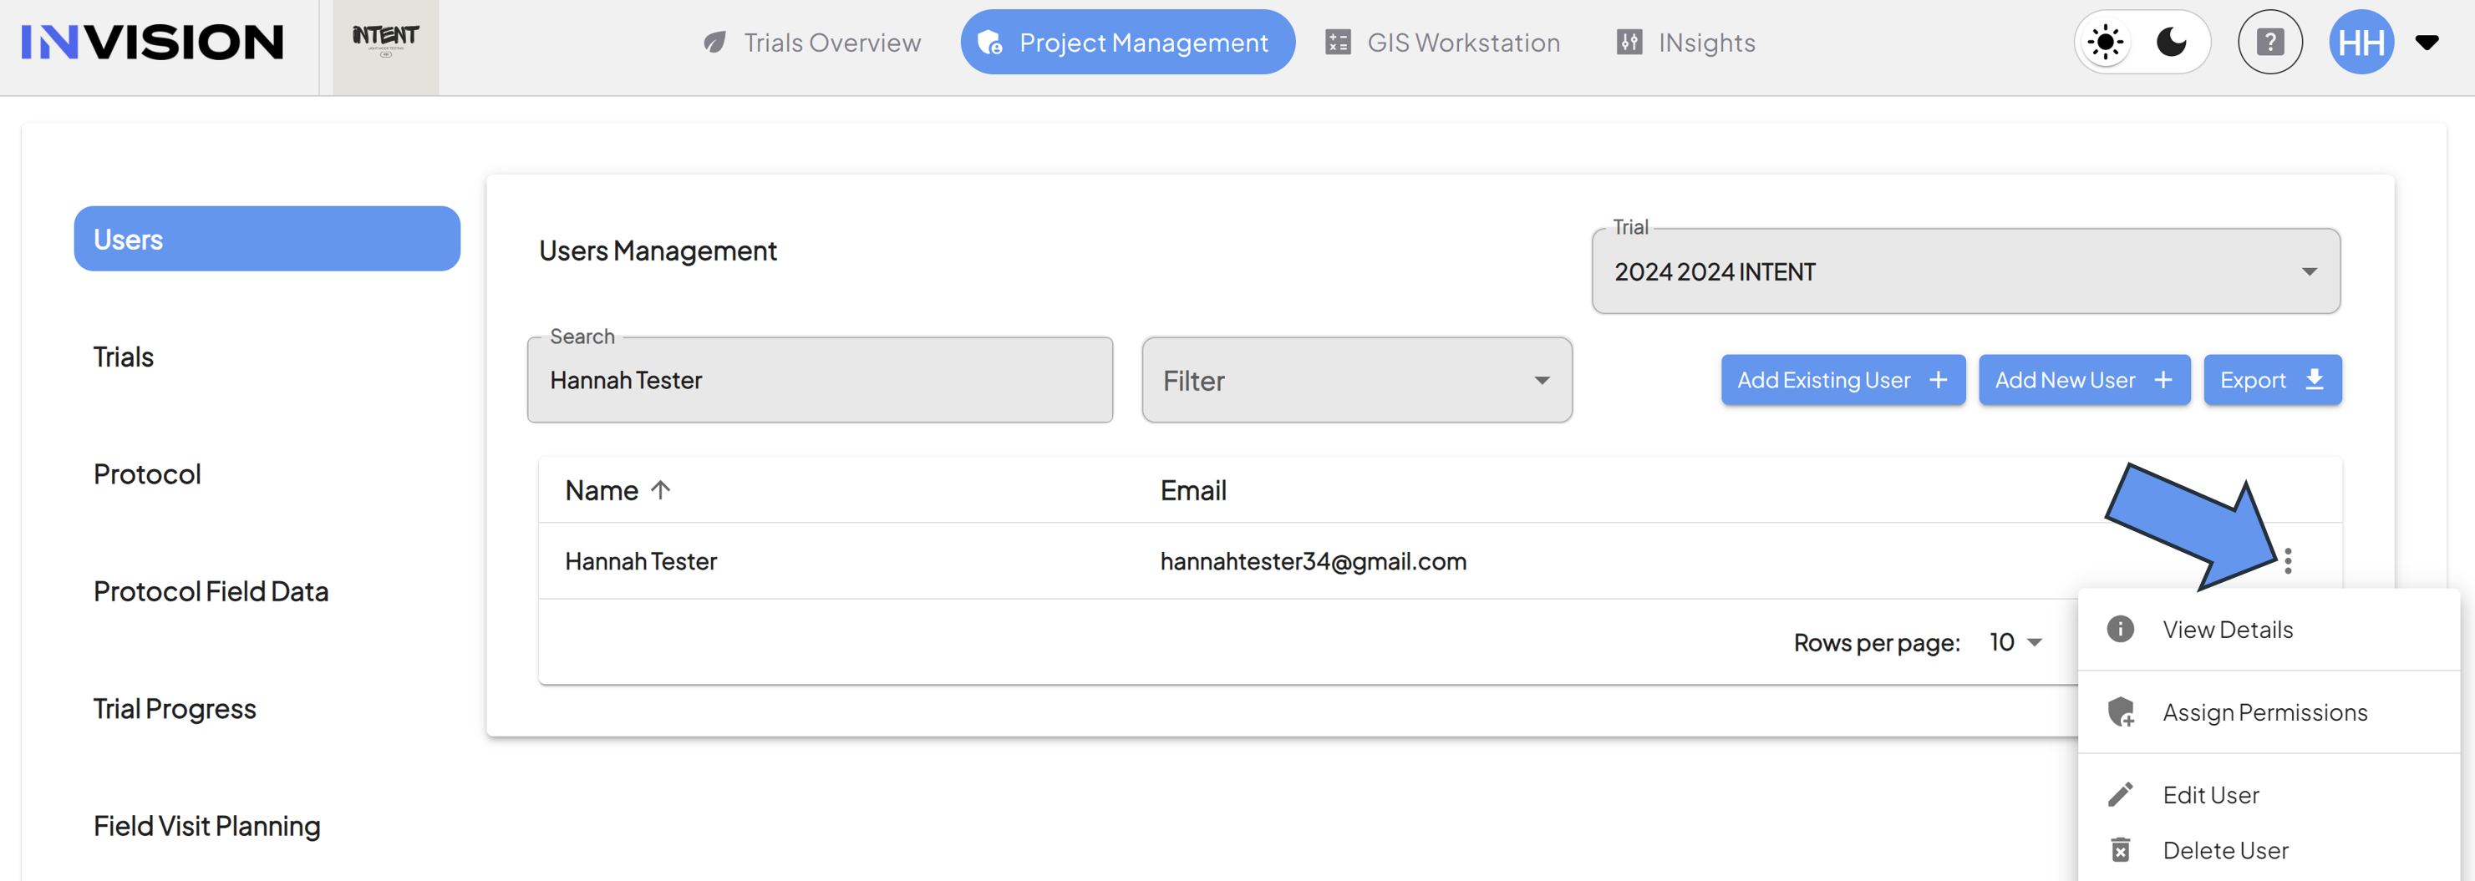Screen dimensions: 2475x881
Task: Click the Add New User button
Action: (x=2084, y=380)
